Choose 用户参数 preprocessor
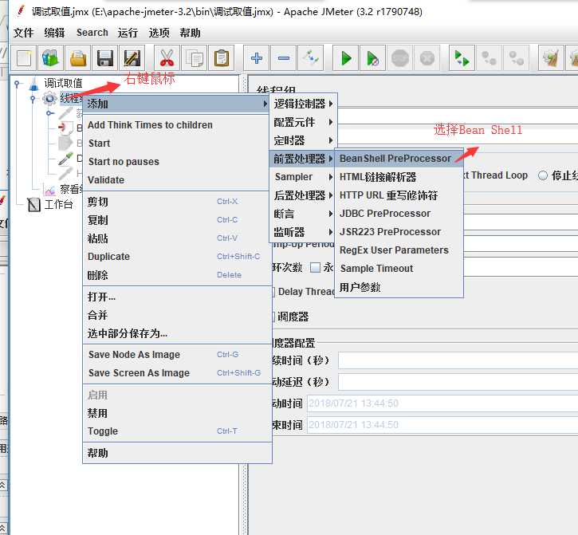The width and height of the screenshot is (578, 535). coord(399,287)
